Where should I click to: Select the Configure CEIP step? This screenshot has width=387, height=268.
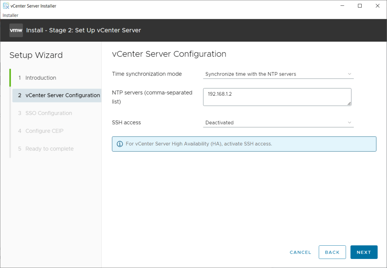[x=44, y=131]
